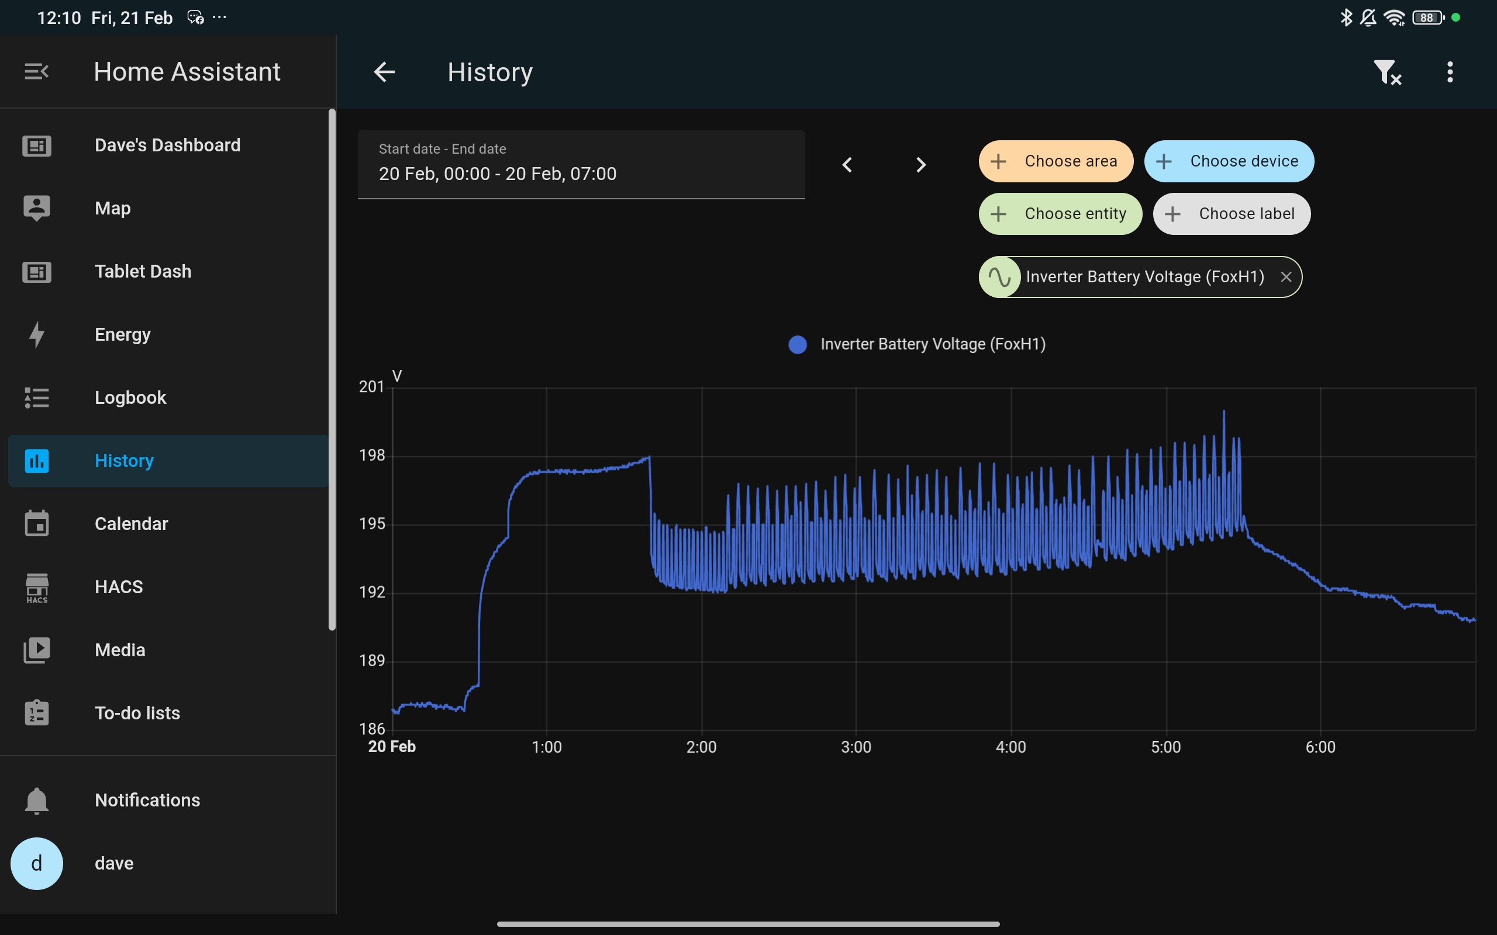Open the three-dot overflow menu
The height and width of the screenshot is (935, 1497).
click(1450, 72)
